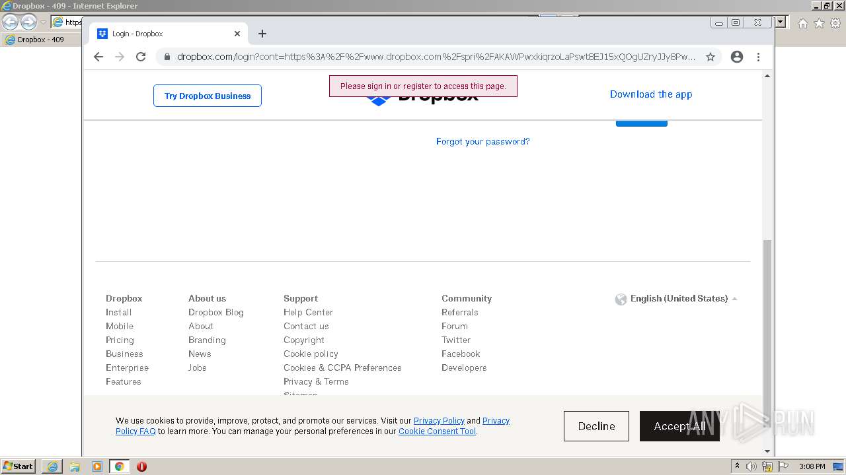Open the Branding footer link

(x=207, y=340)
